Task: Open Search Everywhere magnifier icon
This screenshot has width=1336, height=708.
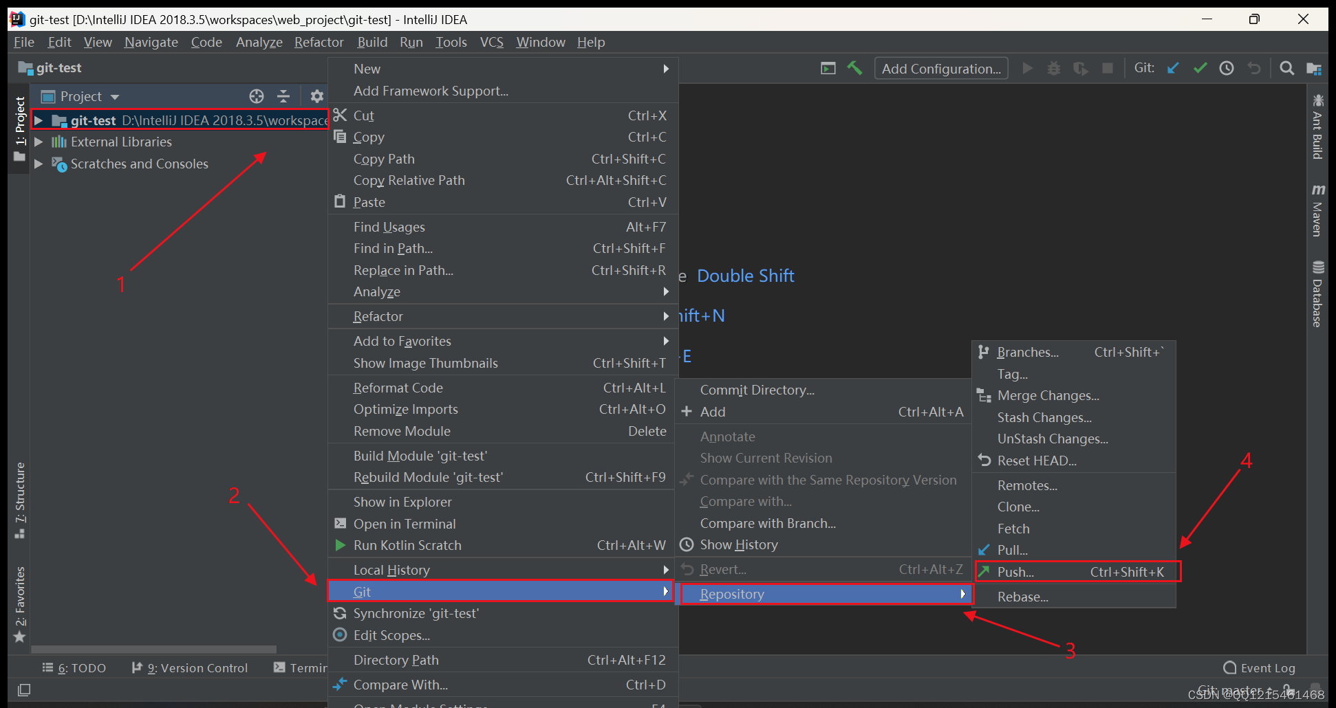Action: (1286, 68)
